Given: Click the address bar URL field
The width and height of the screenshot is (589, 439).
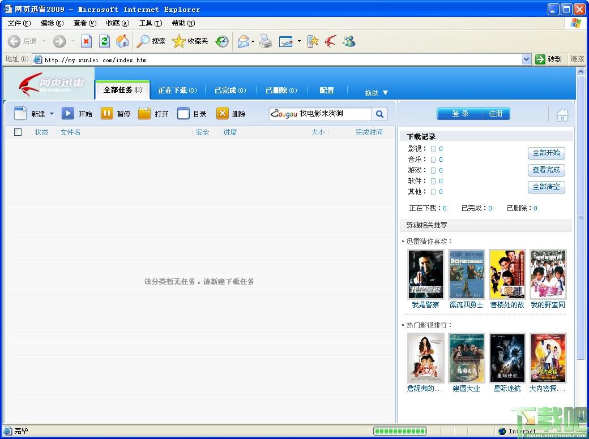Looking at the screenshot, I should [281, 59].
